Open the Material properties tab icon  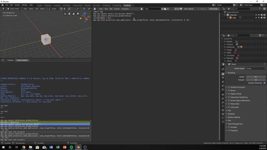(223, 110)
